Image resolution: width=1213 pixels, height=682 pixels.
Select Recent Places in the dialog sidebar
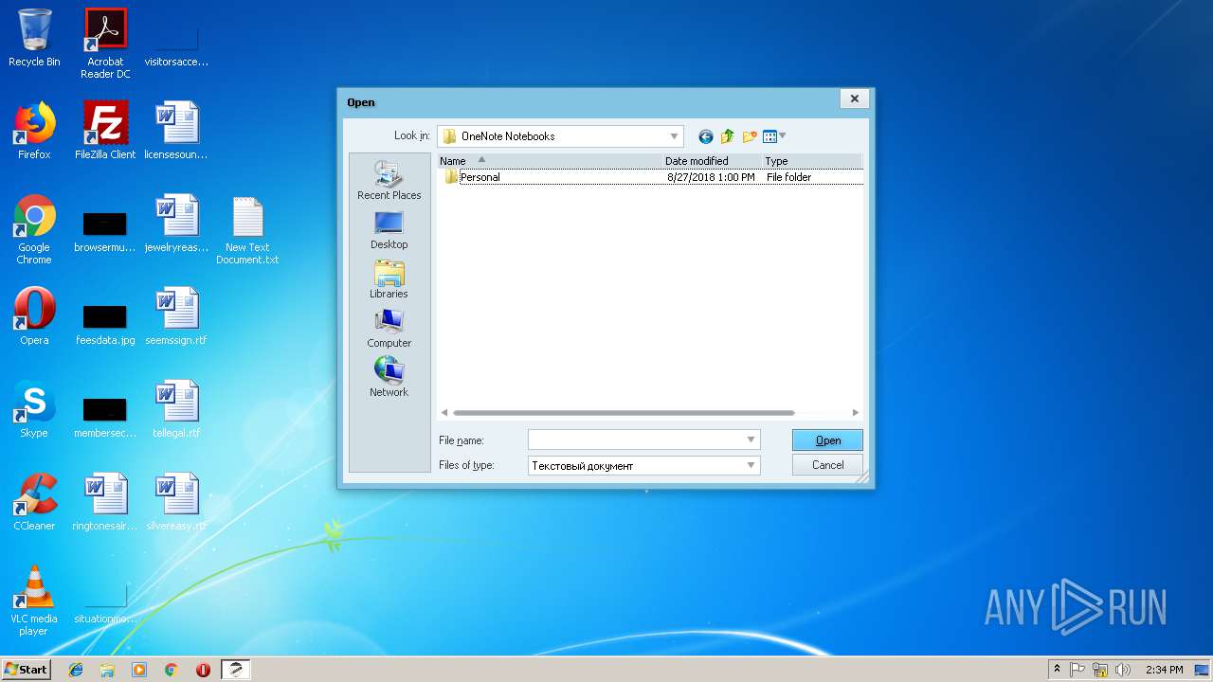tap(389, 180)
